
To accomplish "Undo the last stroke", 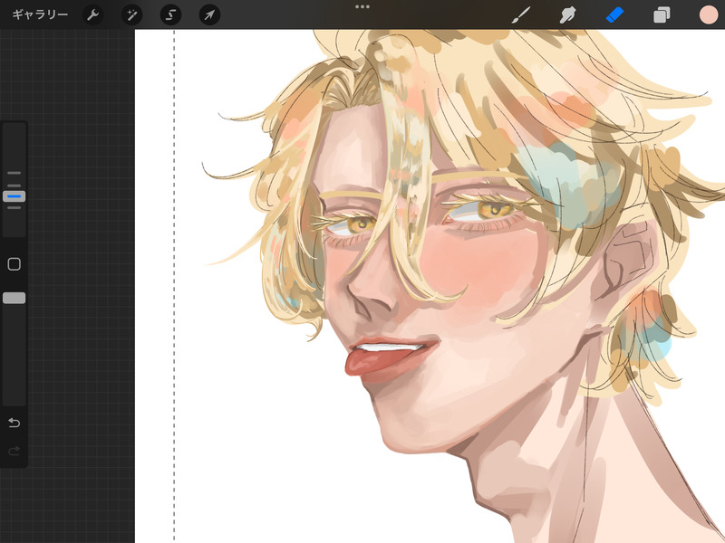I will pos(14,423).
